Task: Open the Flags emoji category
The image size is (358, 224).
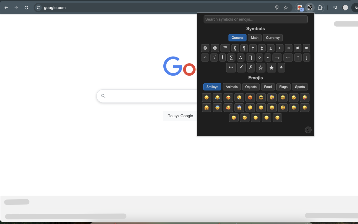Action: [x=283, y=87]
